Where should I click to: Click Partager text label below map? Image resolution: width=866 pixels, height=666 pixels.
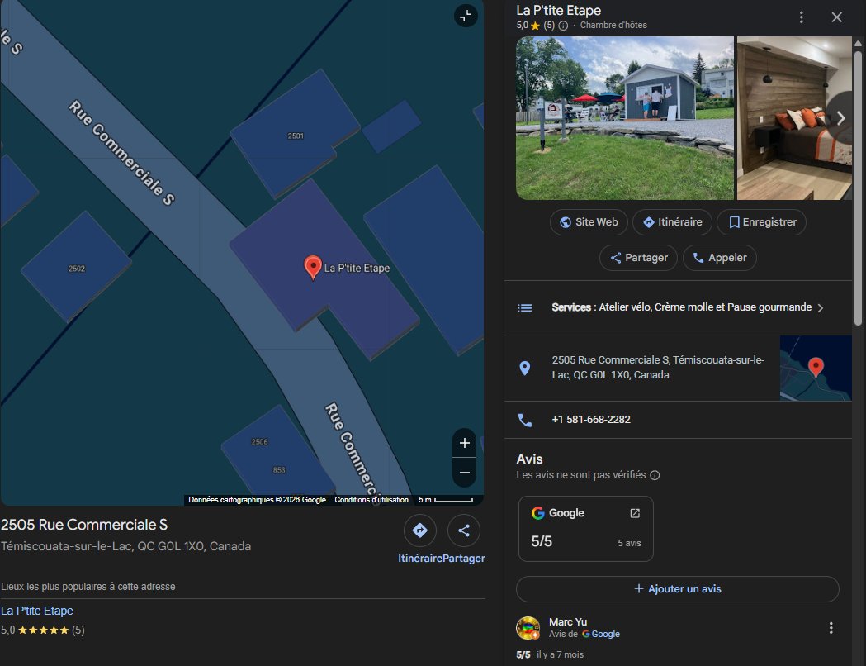464,559
